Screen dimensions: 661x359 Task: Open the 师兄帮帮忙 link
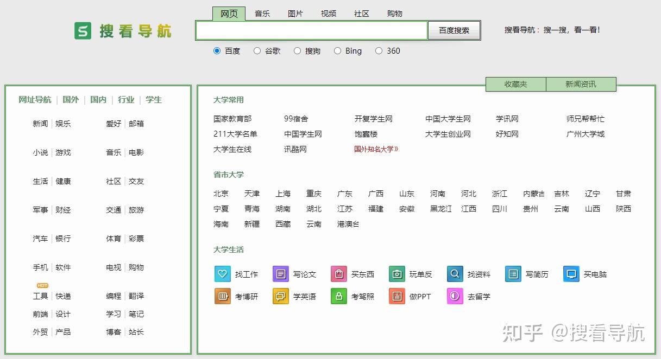[586, 119]
